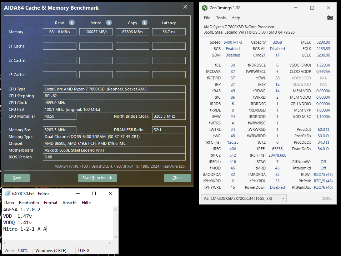Close the 6400C30.txt Editor window

(x=110, y=193)
